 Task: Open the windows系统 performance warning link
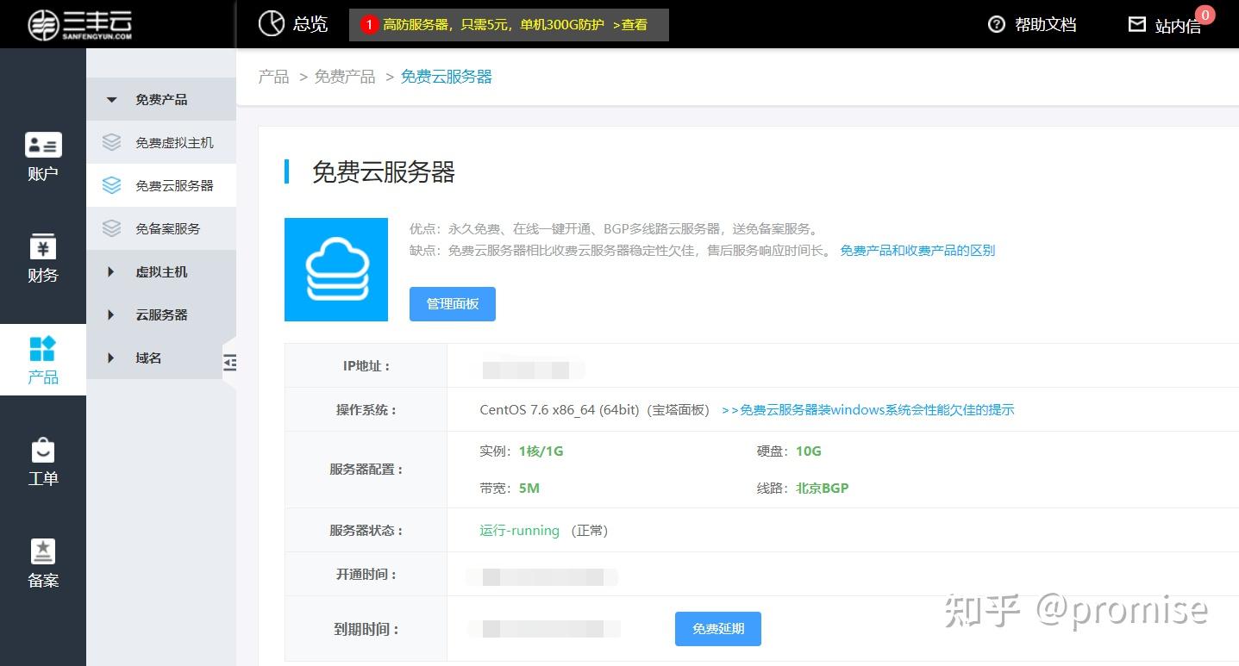(868, 410)
